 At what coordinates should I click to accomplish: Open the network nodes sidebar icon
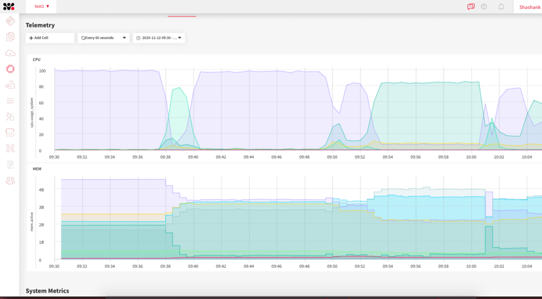11,148
